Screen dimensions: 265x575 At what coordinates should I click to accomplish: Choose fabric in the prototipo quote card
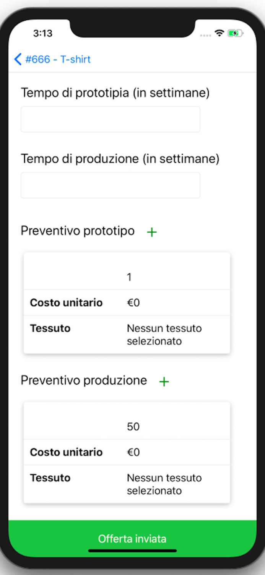coord(164,334)
